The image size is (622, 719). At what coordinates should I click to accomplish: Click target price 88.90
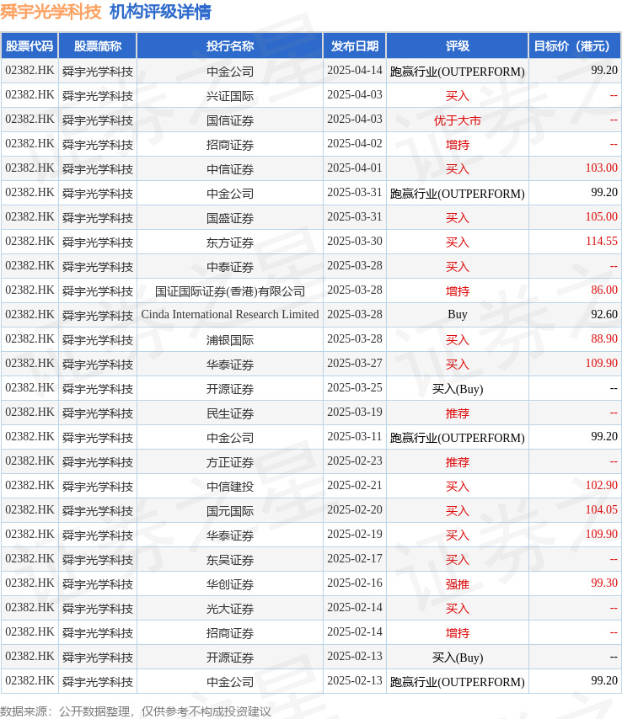tap(604, 338)
